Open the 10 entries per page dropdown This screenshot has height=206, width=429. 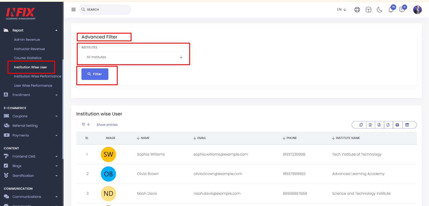point(85,124)
